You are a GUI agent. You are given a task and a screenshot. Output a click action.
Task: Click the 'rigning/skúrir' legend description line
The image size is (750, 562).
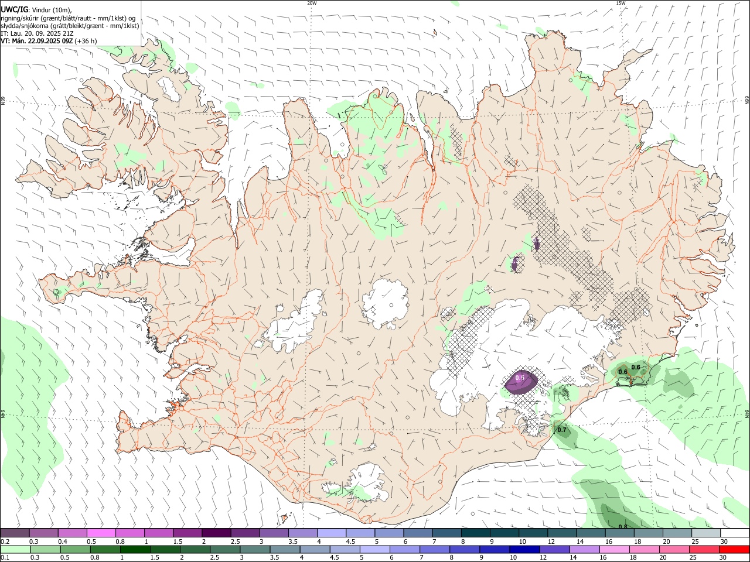click(68, 18)
